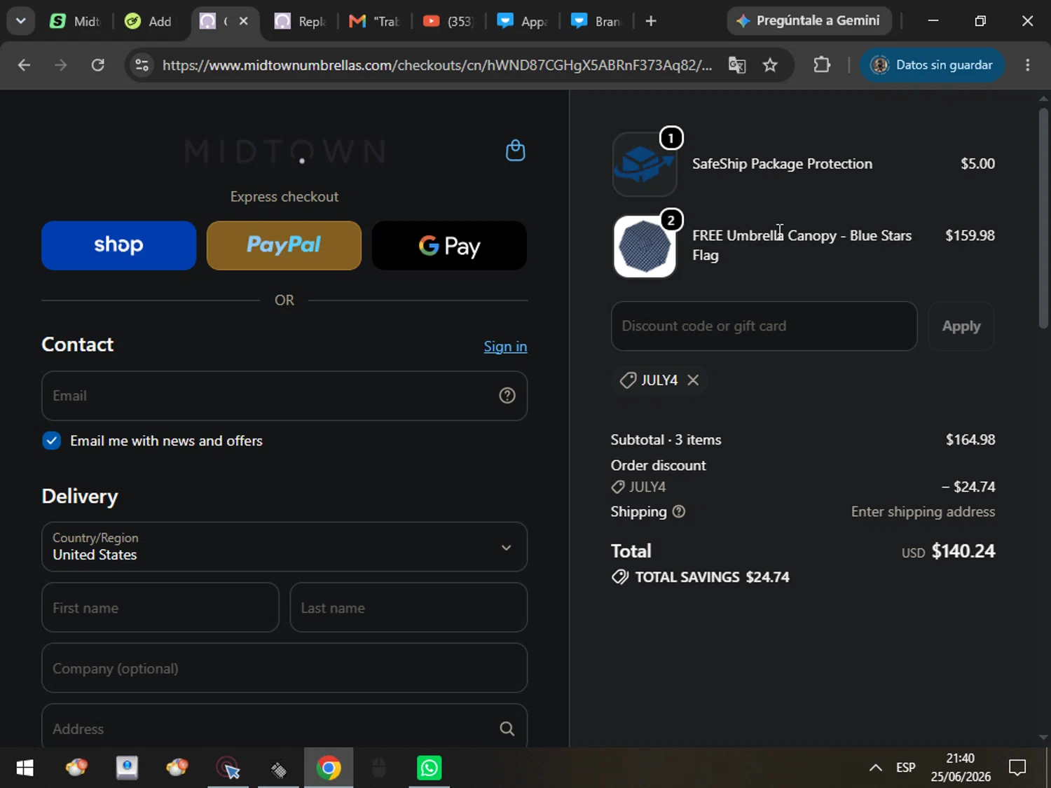This screenshot has height=788, width=1051.
Task: Open the tab search dropdown arrow
Action: tap(21, 21)
